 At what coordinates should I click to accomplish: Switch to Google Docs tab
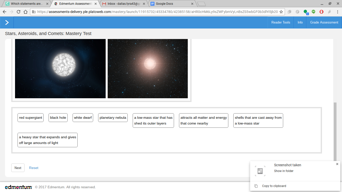[172, 4]
